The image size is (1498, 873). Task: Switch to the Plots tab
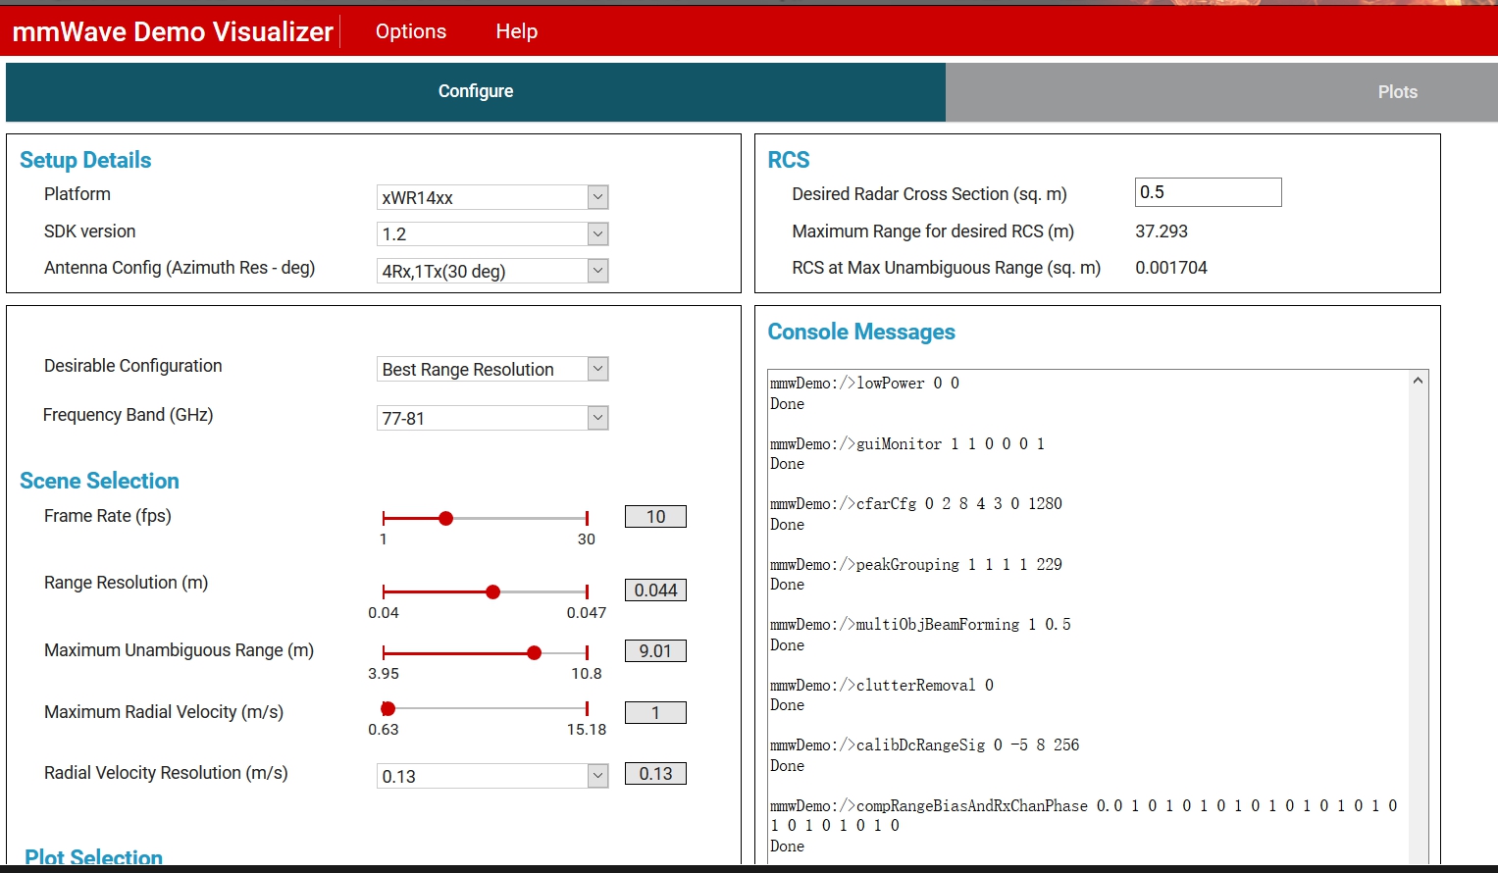[1397, 91]
